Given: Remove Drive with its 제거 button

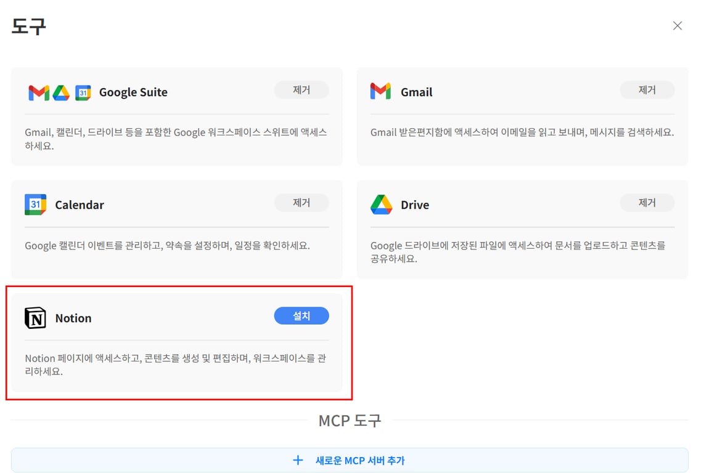Looking at the screenshot, I should click(x=647, y=203).
